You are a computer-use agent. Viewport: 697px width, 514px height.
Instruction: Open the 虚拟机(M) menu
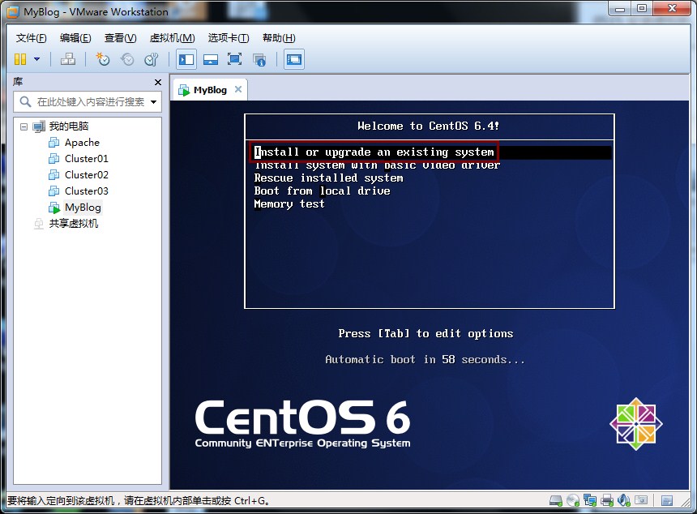[172, 38]
